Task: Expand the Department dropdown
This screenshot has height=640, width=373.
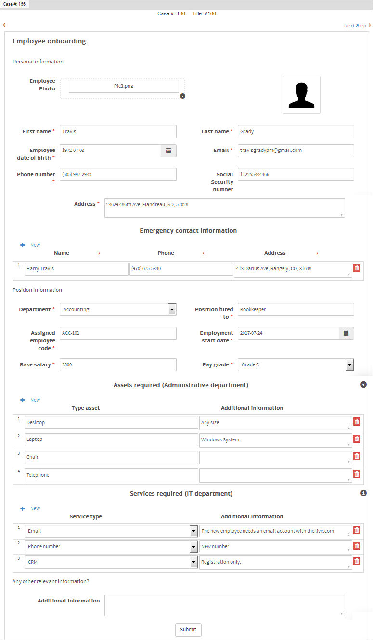Action: 172,310
